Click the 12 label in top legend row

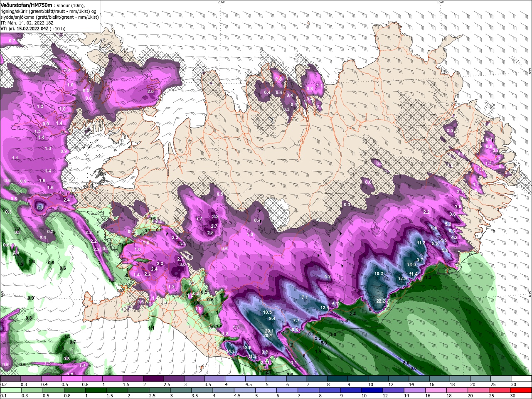point(391,384)
